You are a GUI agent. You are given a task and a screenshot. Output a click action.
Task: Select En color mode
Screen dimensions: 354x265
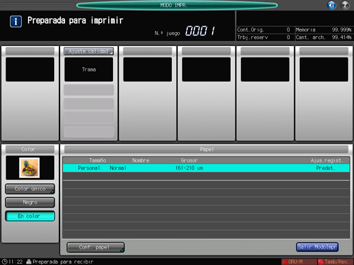point(30,216)
